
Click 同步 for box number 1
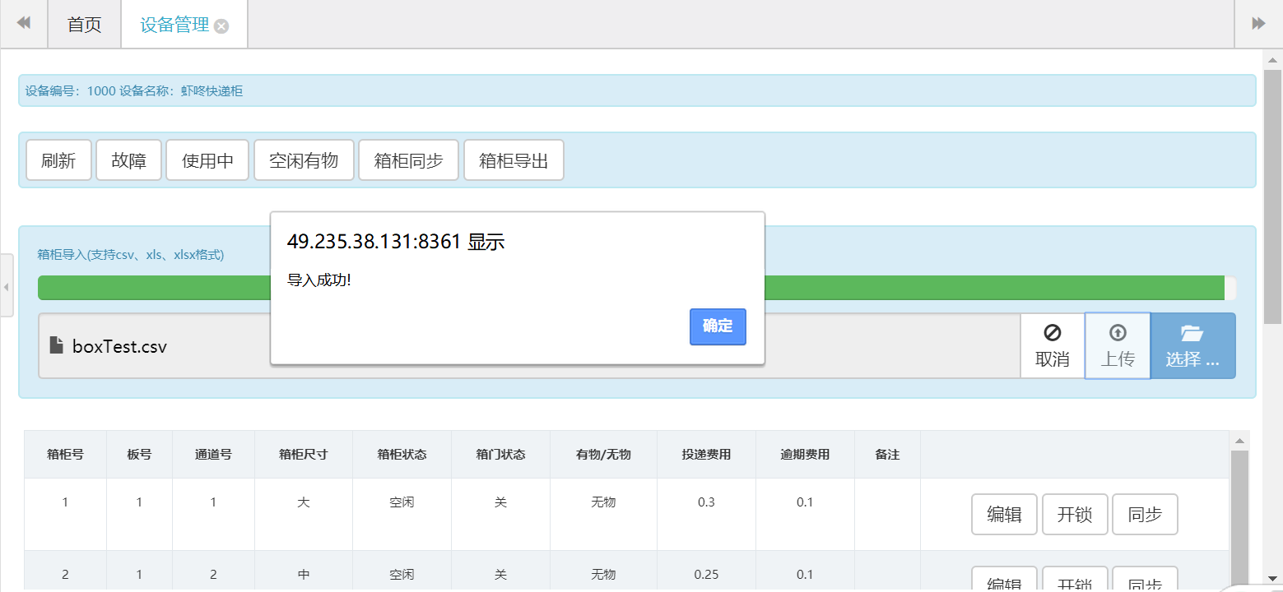1145,515
